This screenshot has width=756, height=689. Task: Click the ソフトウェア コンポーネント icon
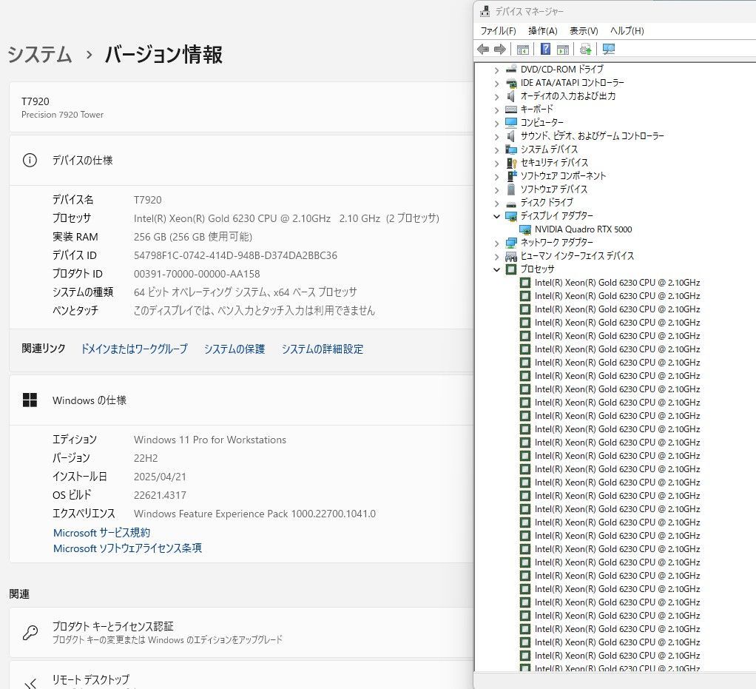[511, 176]
